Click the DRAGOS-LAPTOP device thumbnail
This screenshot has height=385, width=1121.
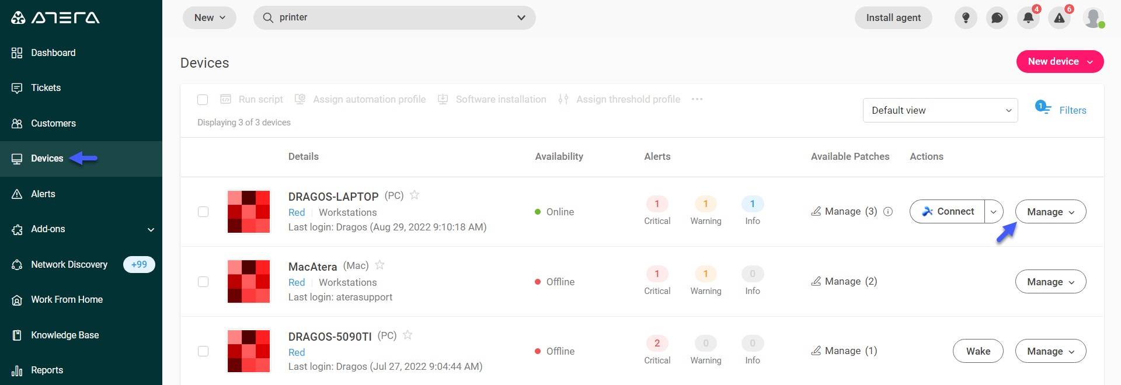249,212
